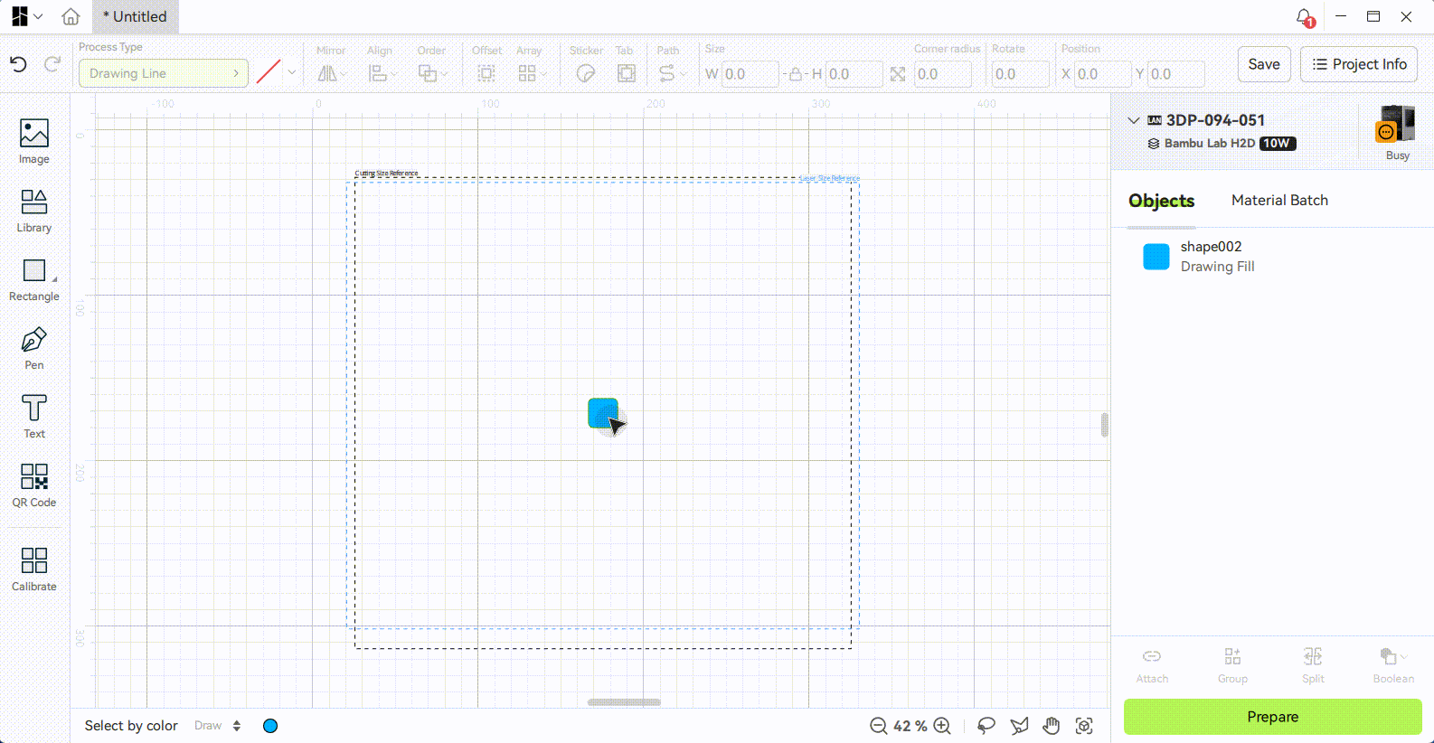Viewport: 1434px width, 743px height.
Task: Click the undo arrow
Action: pos(18,64)
